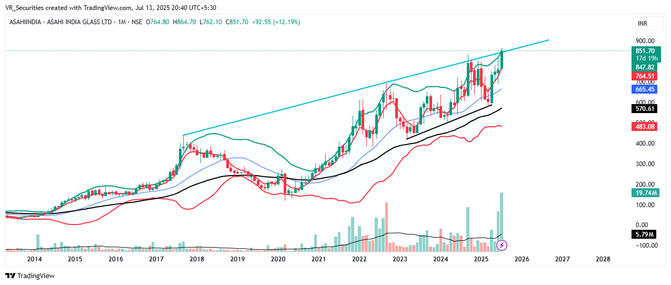Click the 19.74M volume label
The width and height of the screenshot is (671, 285).
pyautogui.click(x=645, y=194)
